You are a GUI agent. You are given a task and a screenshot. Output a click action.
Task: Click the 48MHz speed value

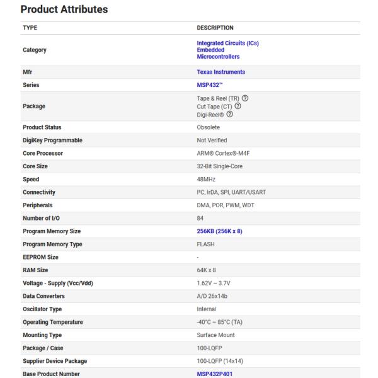tap(207, 179)
